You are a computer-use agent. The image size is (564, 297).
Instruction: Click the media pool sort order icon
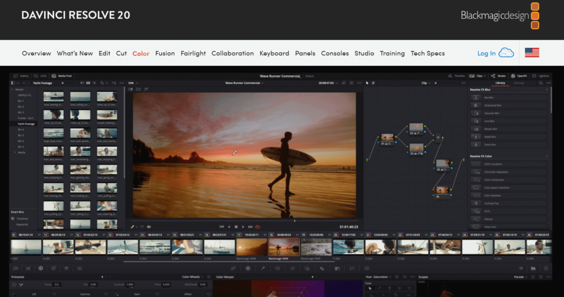(x=113, y=83)
